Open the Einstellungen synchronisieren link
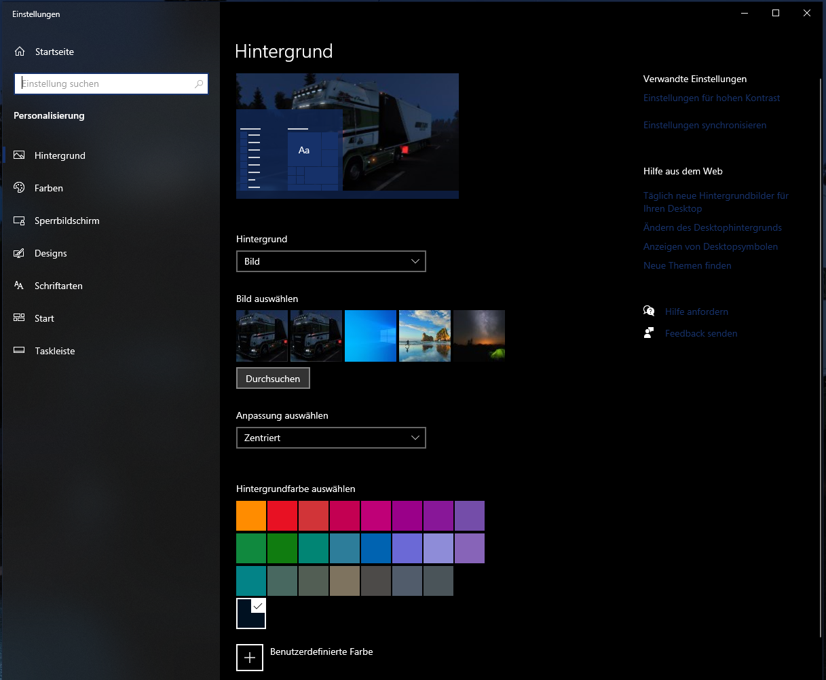 click(x=705, y=125)
